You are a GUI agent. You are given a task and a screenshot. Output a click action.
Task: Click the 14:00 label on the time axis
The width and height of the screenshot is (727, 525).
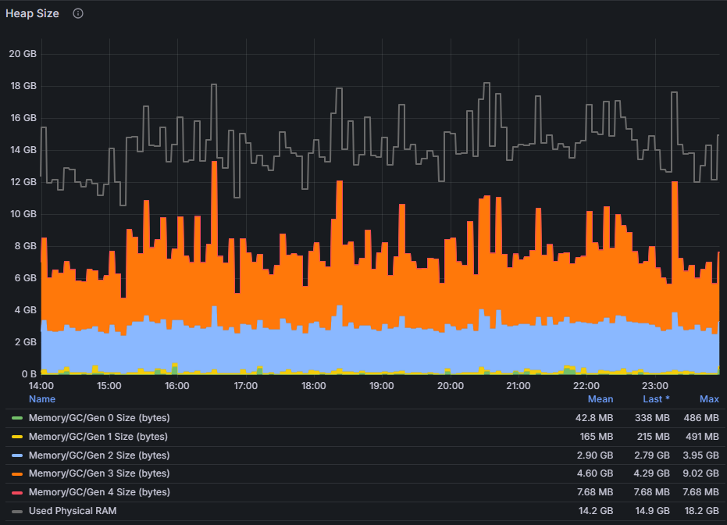point(41,386)
